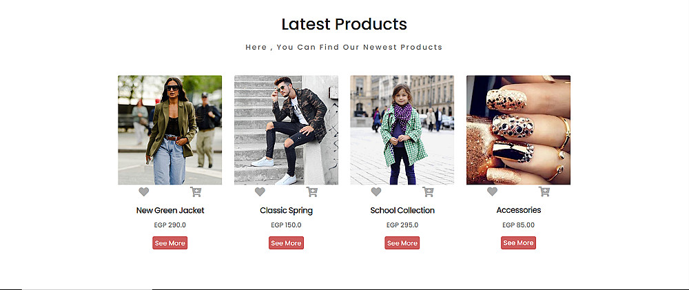Add School Collection to cart

click(x=428, y=192)
